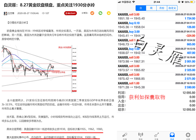Select the 月份 (month) tab
This screenshot has width=196, height=140.
click(x=162, y=8)
